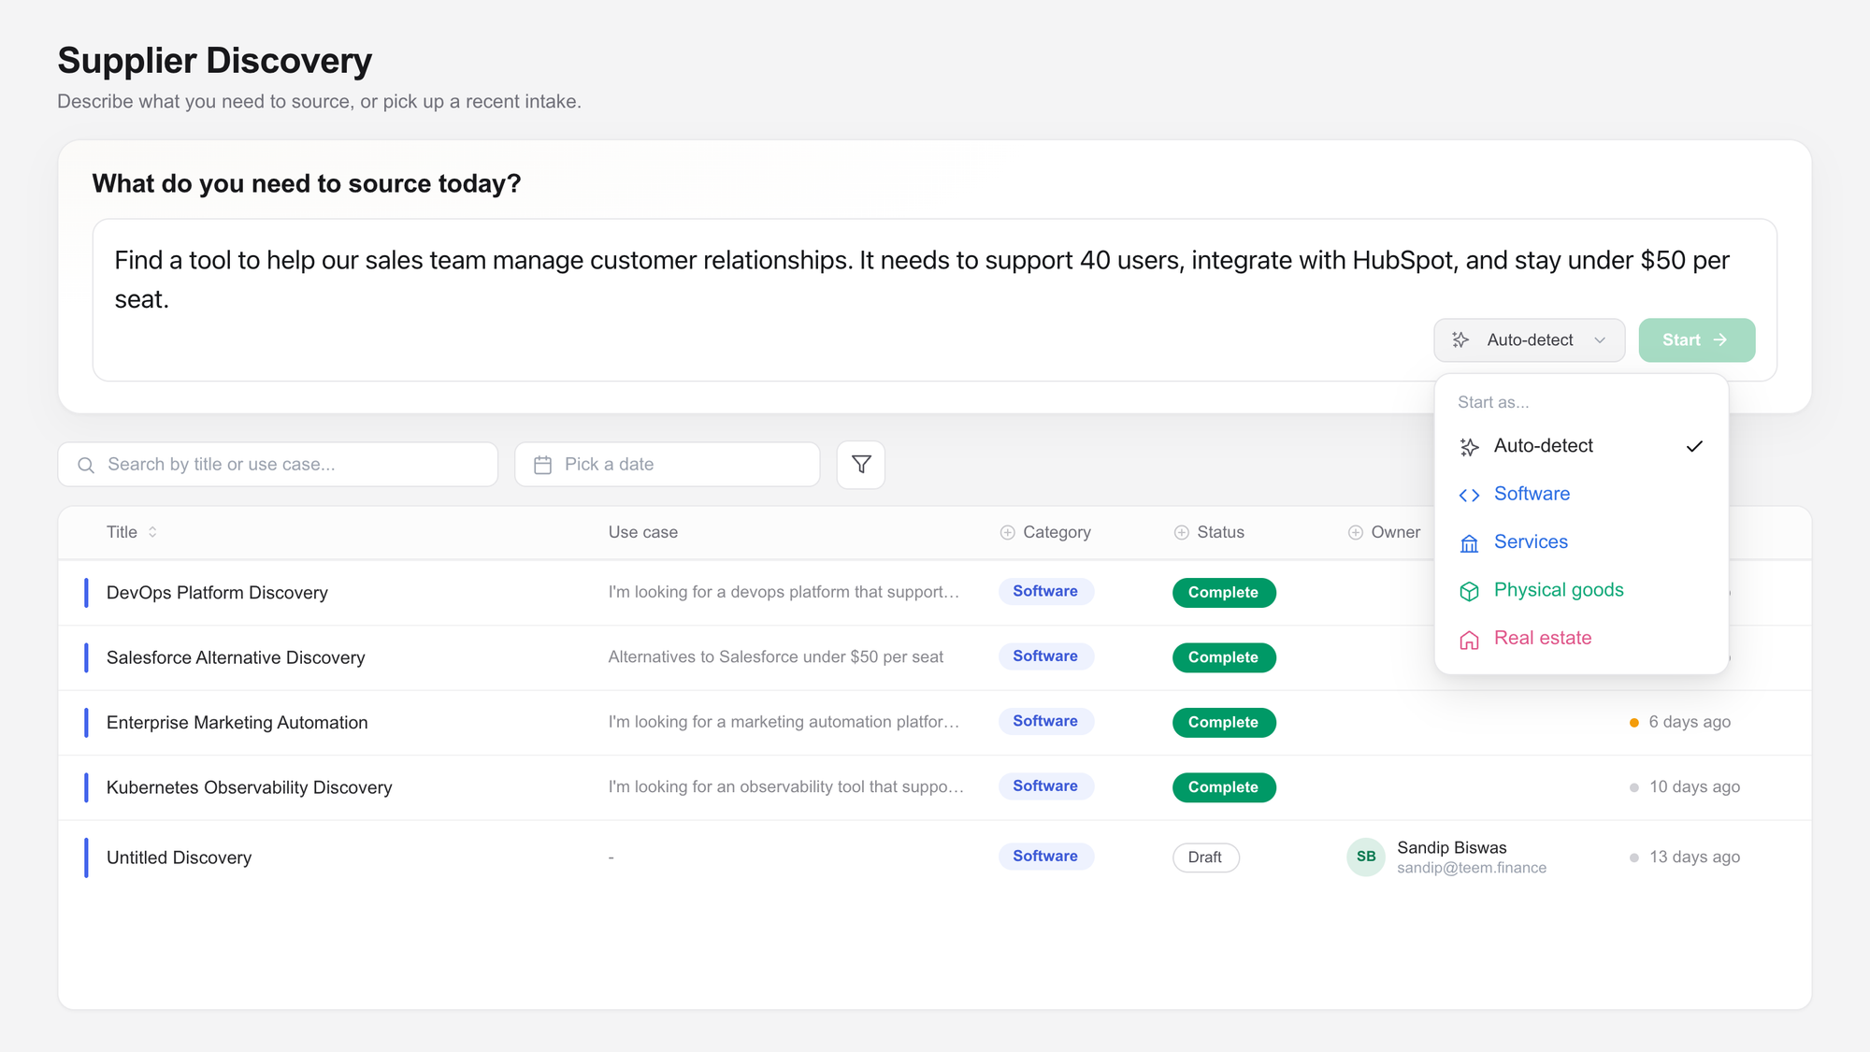Click marketing automation use case text
This screenshot has height=1052, width=1870.
784,722
